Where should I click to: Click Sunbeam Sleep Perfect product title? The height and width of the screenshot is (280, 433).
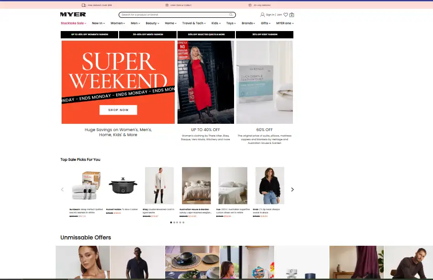pos(86,211)
